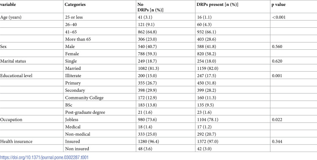This screenshot has height=160, width=317.
Task: Select the '788 (59.3)' Female cell
Action: tap(147, 54)
